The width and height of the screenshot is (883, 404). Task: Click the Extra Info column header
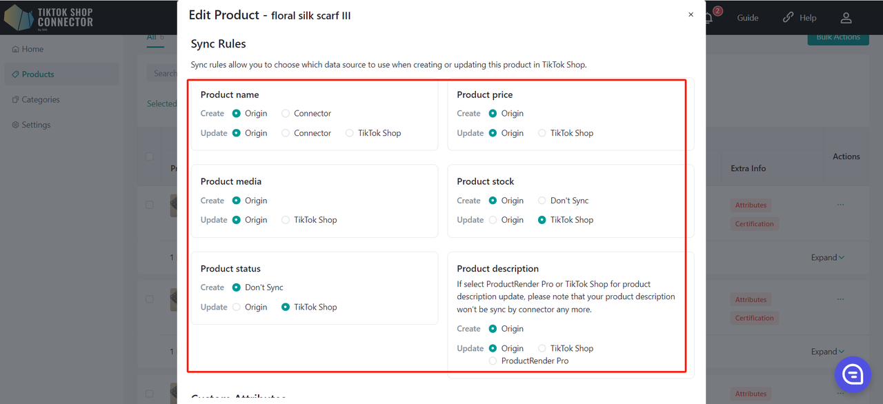point(748,168)
